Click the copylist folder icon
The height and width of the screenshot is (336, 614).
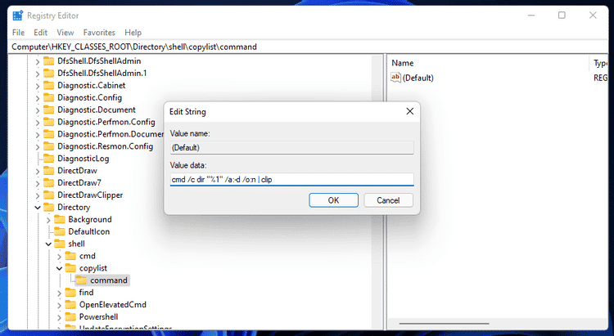pyautogui.click(x=70, y=268)
